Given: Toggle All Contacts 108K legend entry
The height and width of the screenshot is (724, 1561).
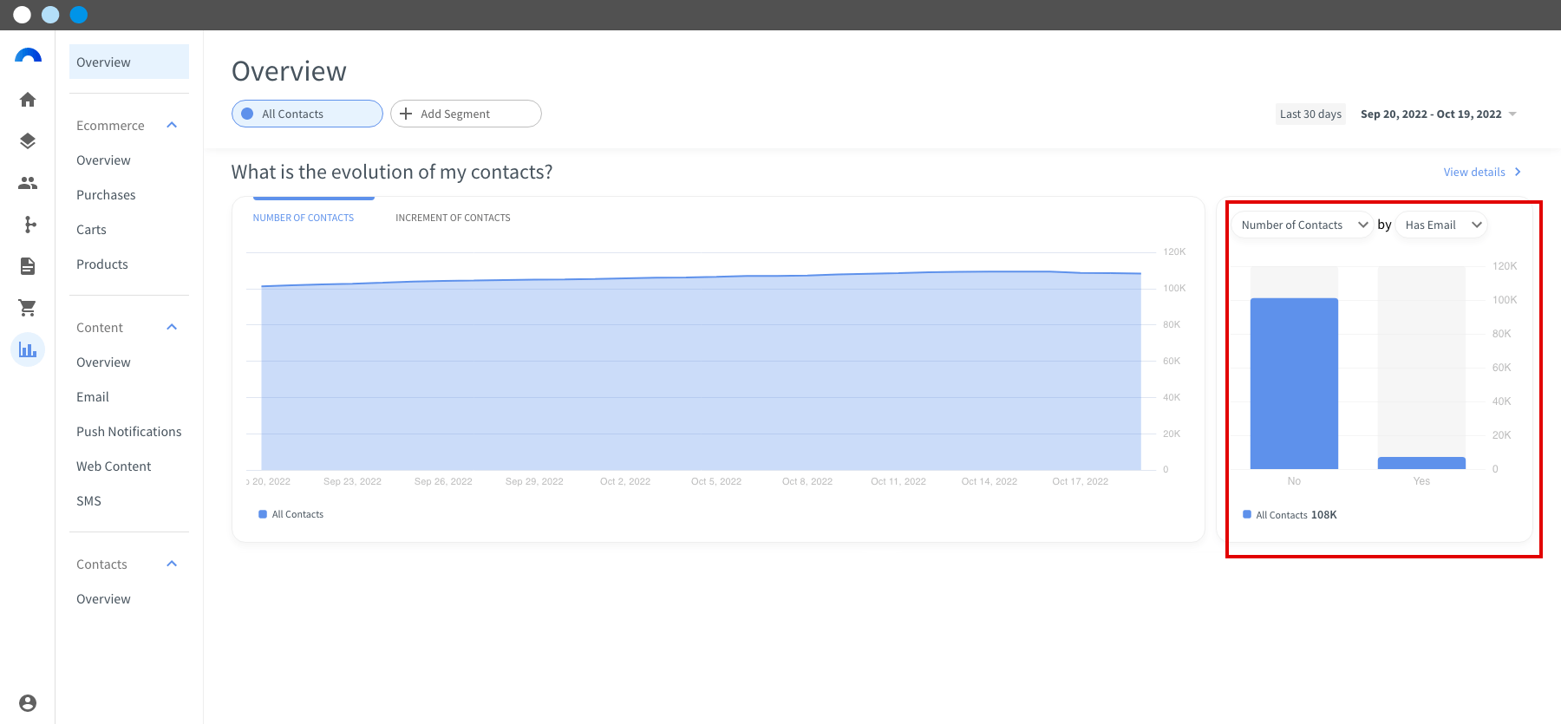Looking at the screenshot, I should pos(1290,515).
